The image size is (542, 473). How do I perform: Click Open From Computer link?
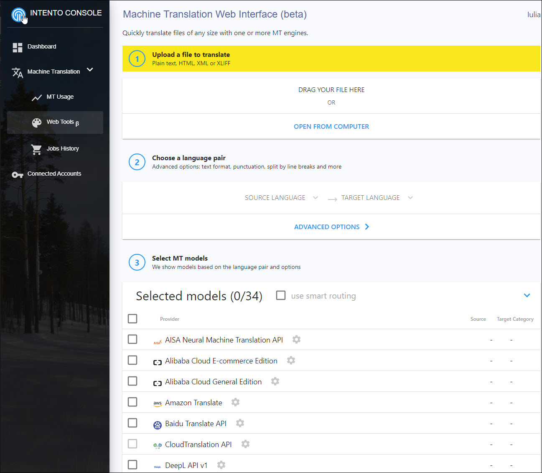click(x=331, y=126)
